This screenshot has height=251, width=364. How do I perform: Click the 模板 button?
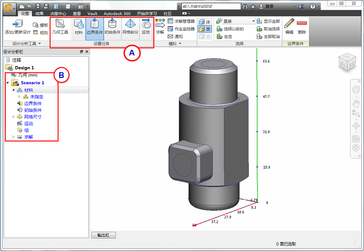click(40, 25)
